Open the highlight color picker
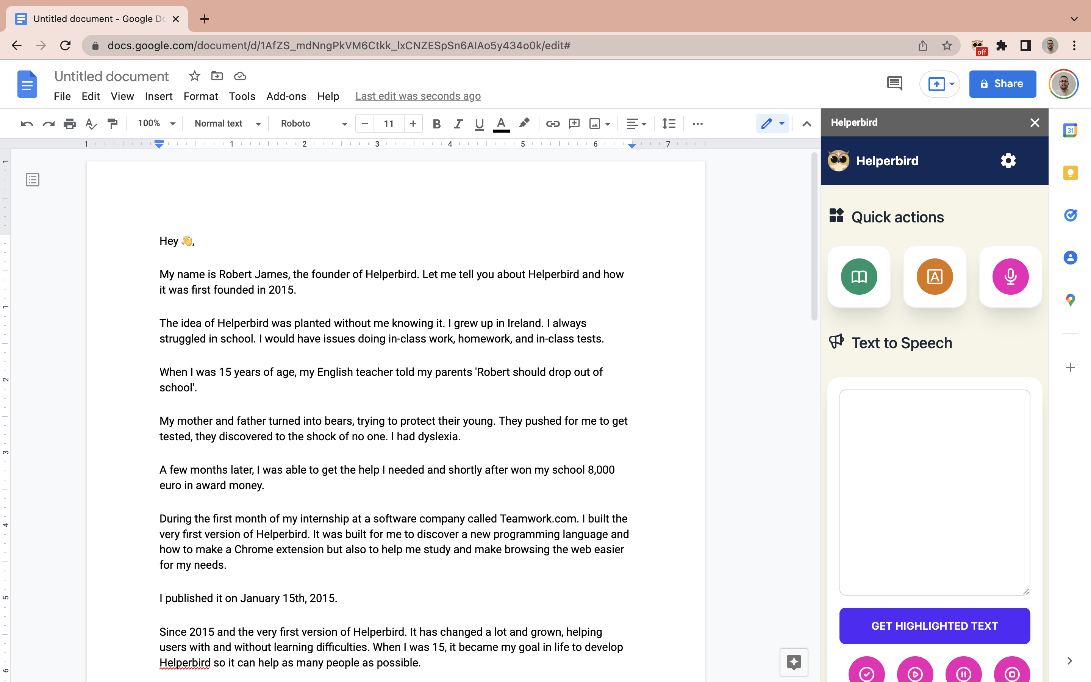Image resolution: width=1091 pixels, height=682 pixels. point(524,124)
